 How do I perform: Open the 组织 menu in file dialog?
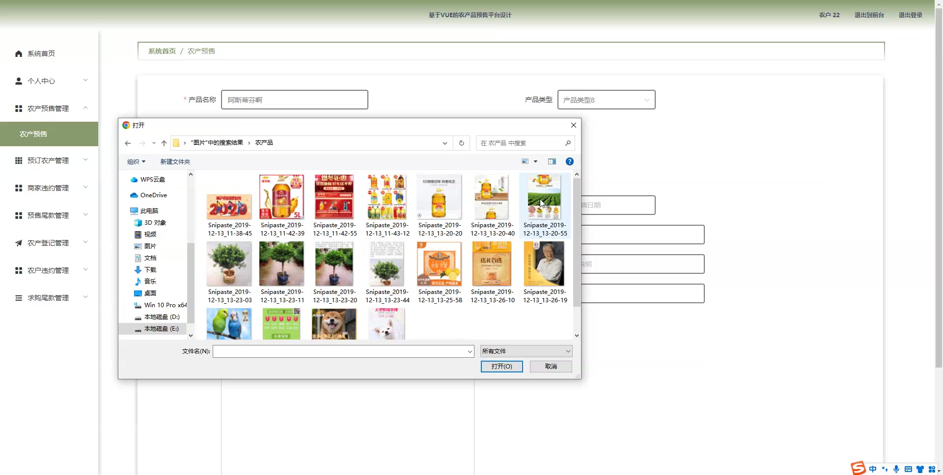pos(136,162)
